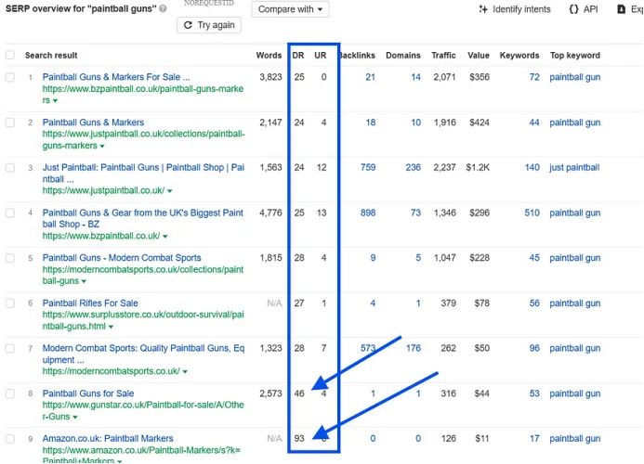Click the Traffic column header
This screenshot has width=644, height=464.
(443, 56)
